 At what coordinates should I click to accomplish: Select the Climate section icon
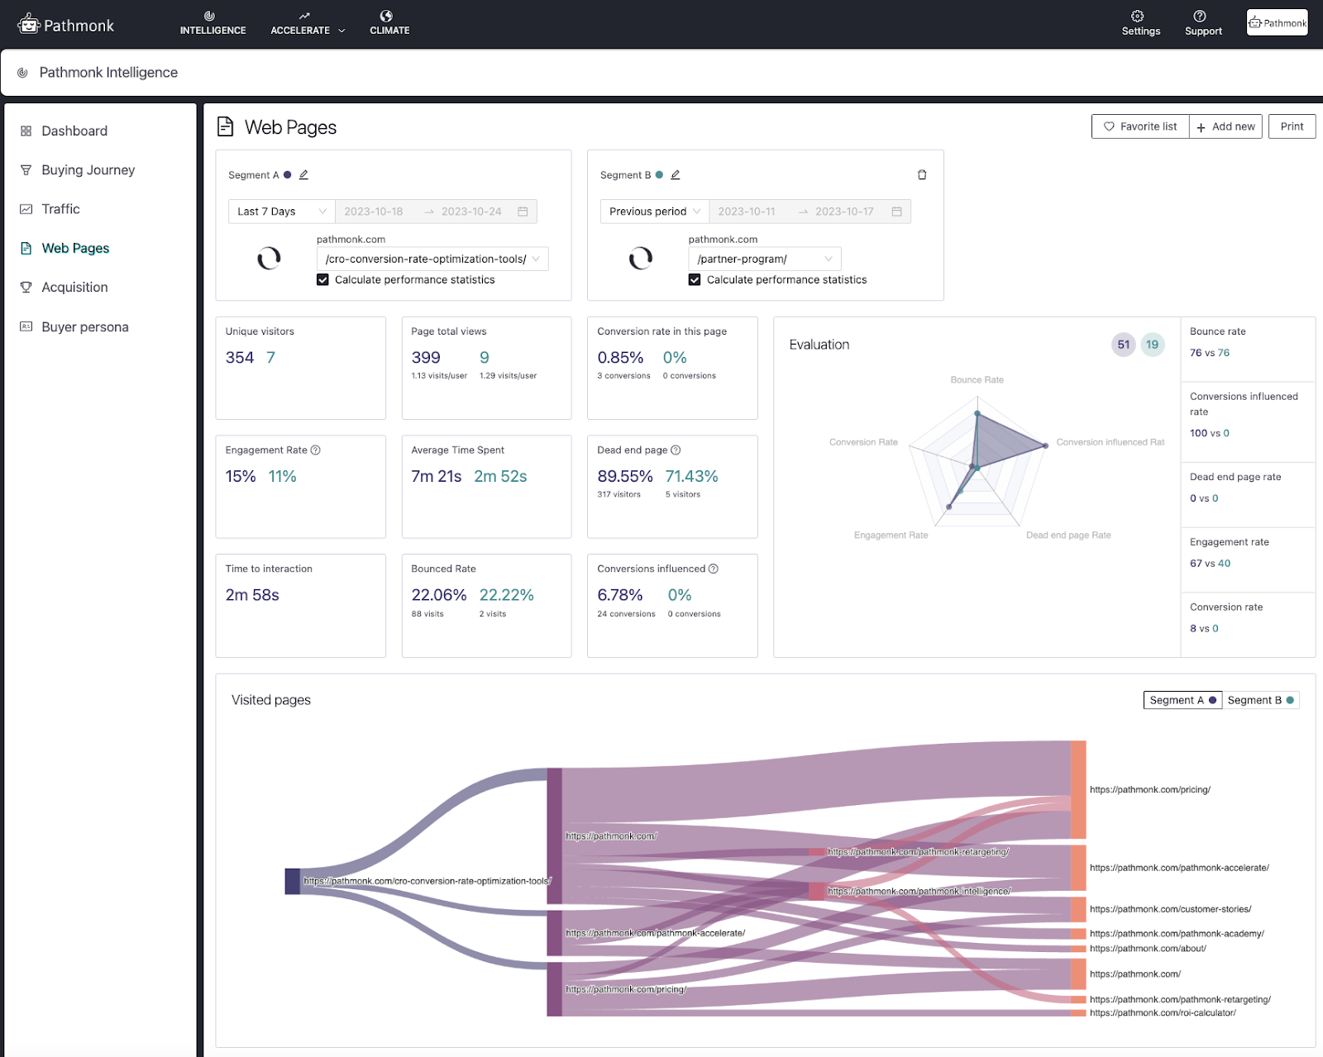tap(389, 22)
